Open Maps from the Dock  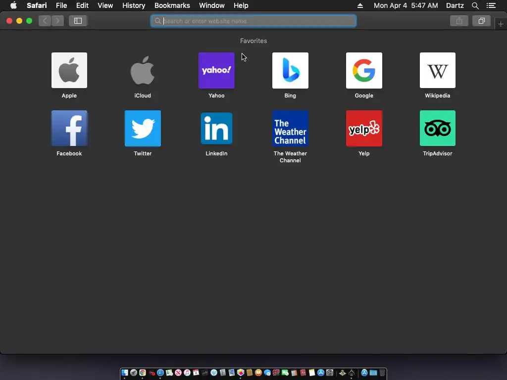point(169,373)
